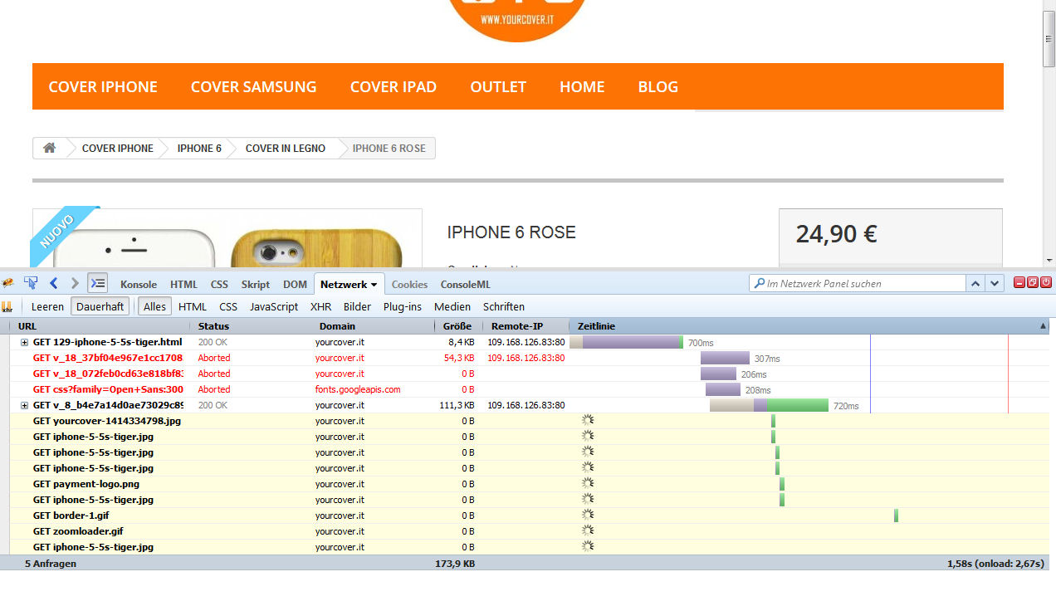This screenshot has width=1056, height=601.
Task: Click timeline bar of v_8_b4e7a14d0ae73029 request
Action: pos(769,405)
